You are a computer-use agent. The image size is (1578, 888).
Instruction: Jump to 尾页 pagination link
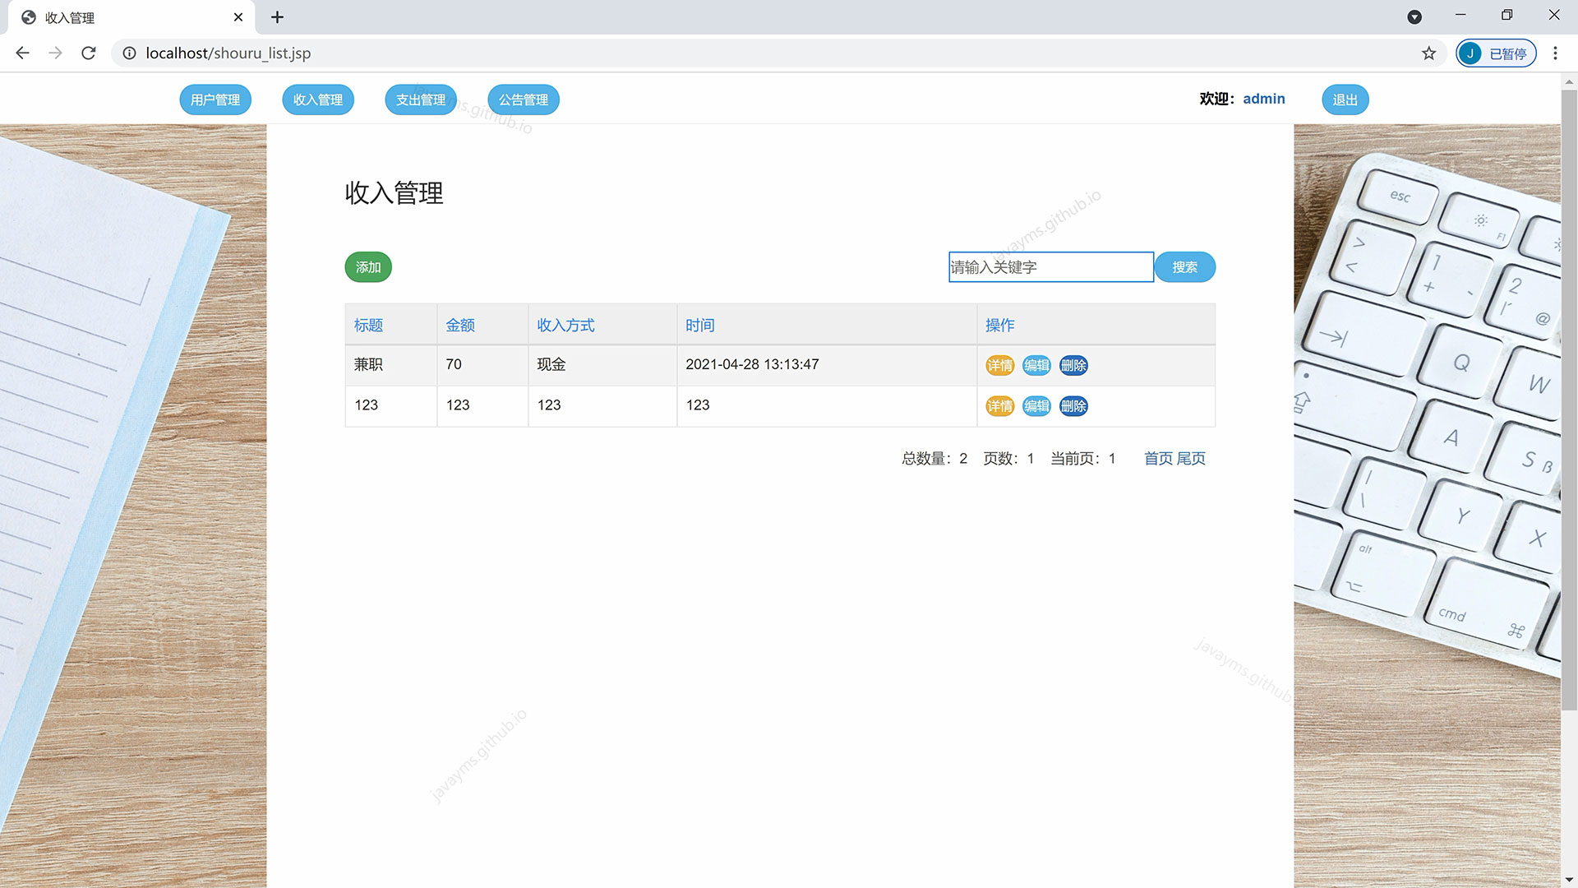tap(1191, 459)
